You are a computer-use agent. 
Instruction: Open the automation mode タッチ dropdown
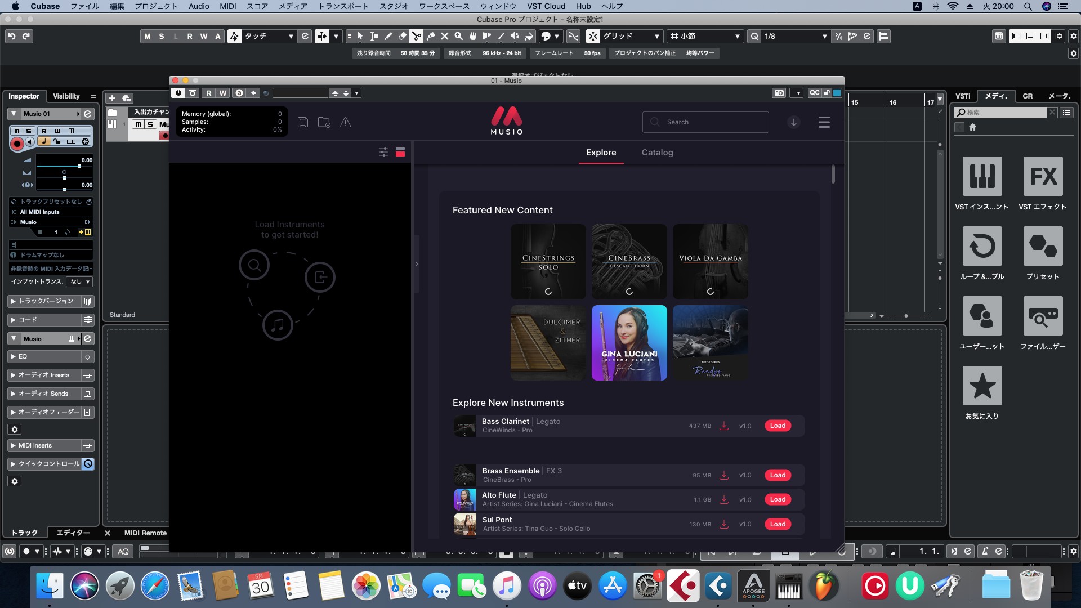tap(269, 36)
